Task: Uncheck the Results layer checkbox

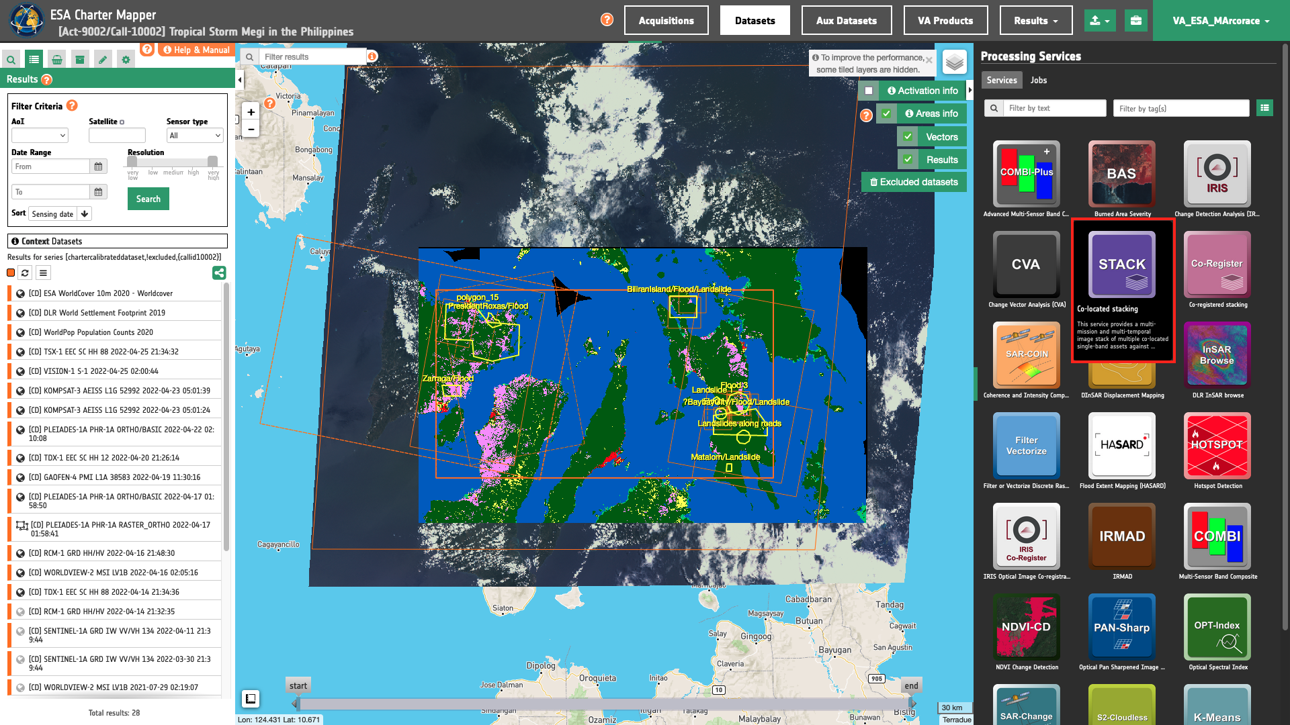Action: [908, 159]
